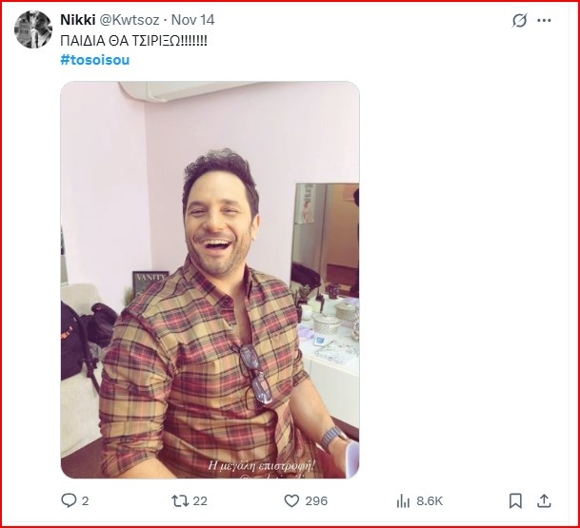
Task: Click the Grok explain icon
Action: (519, 21)
